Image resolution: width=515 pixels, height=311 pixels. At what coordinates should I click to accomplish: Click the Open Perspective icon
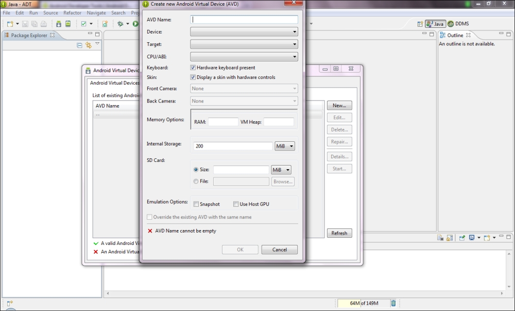[x=420, y=24]
